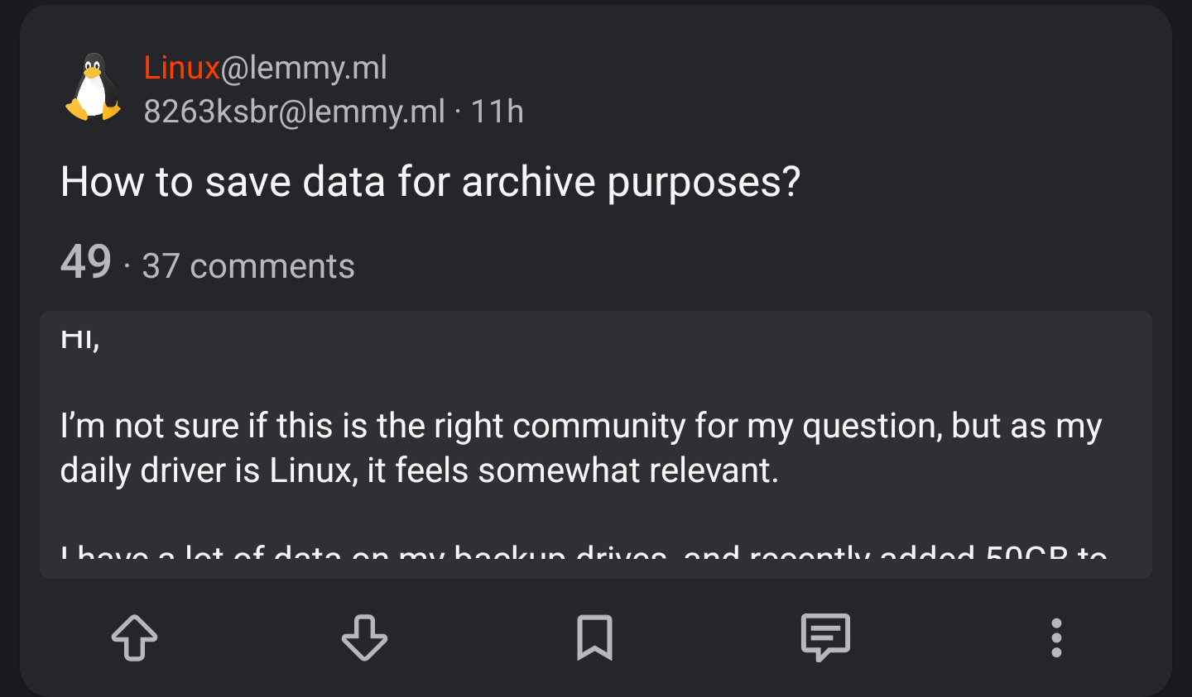Open post titled How to save data

(430, 182)
